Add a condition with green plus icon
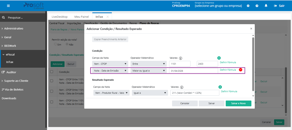This screenshot has width=292, height=130. pos(219,58)
